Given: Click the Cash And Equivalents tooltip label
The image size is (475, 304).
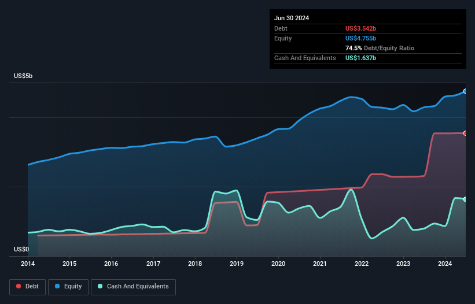Looking at the screenshot, I should [305, 58].
